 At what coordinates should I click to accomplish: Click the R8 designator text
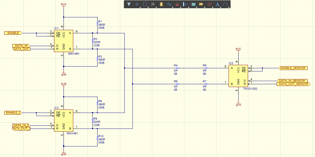pyautogui.click(x=100, y=101)
